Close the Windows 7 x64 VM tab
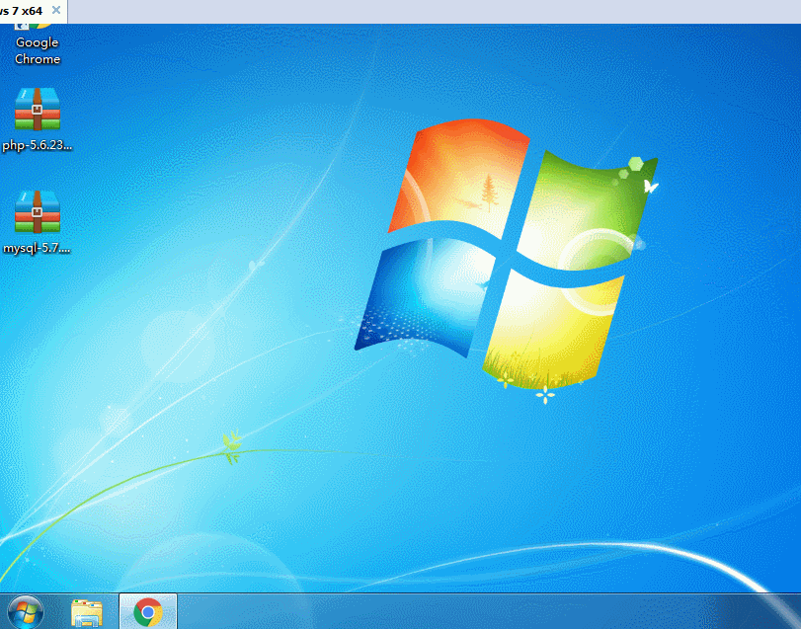The image size is (801, 629). [x=56, y=10]
